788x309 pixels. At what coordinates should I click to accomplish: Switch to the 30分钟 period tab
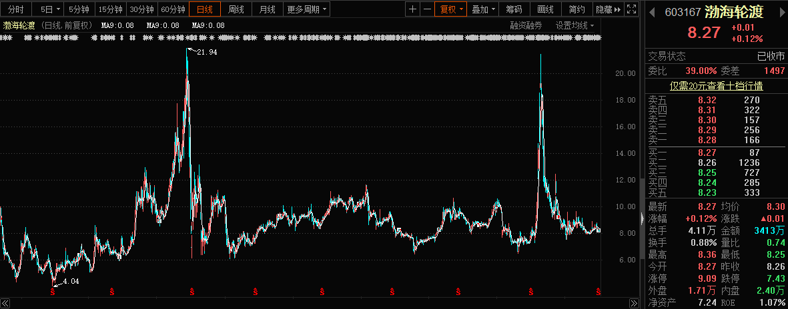(x=141, y=9)
